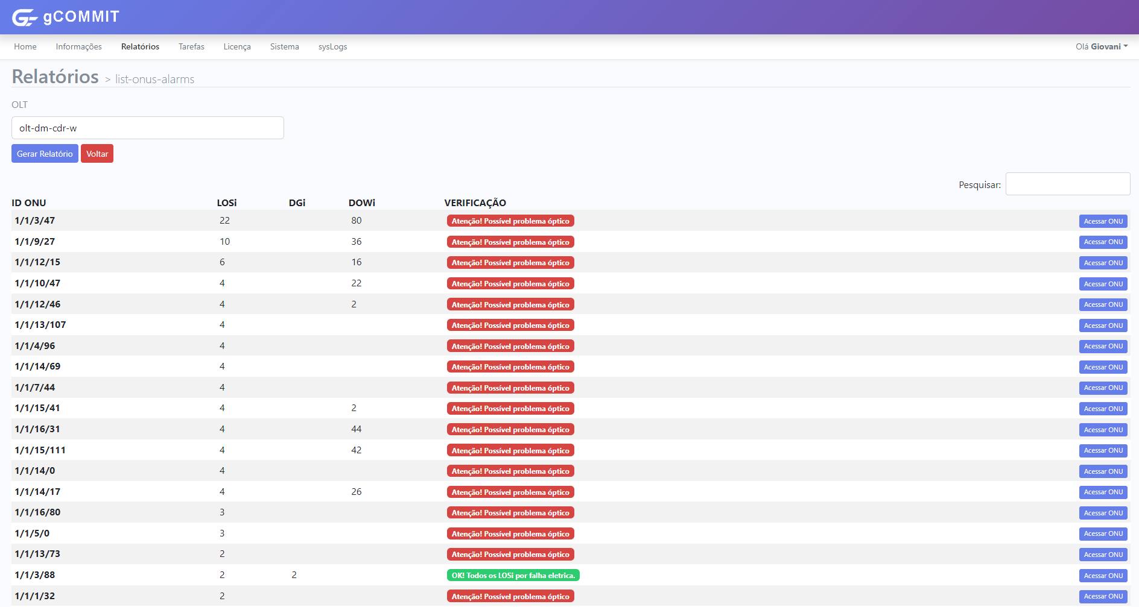This screenshot has width=1139, height=607.
Task: Open the sysLogs menu item
Action: click(332, 46)
